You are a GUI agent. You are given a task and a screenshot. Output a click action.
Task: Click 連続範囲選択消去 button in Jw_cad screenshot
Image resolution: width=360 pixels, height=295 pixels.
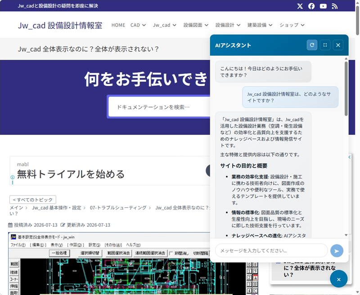pyautogui.click(x=150, y=253)
